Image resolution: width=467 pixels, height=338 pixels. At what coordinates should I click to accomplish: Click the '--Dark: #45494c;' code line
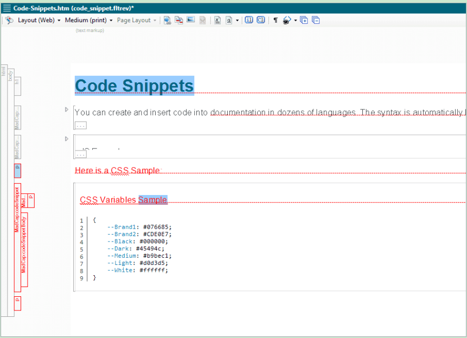(x=136, y=249)
